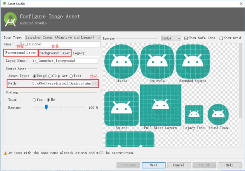This screenshot has height=171, width=245.
Task: Switch to the Foreground Layer tab
Action: tap(20, 53)
